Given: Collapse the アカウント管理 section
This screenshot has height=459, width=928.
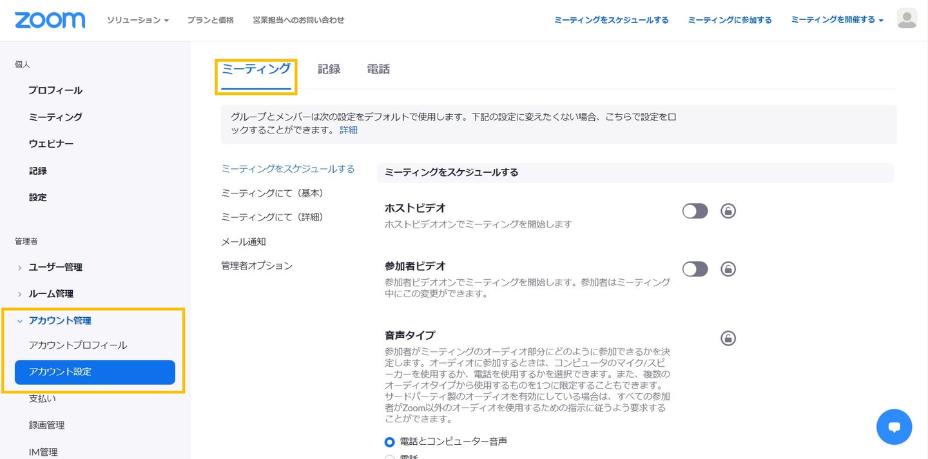Looking at the screenshot, I should coord(60,320).
